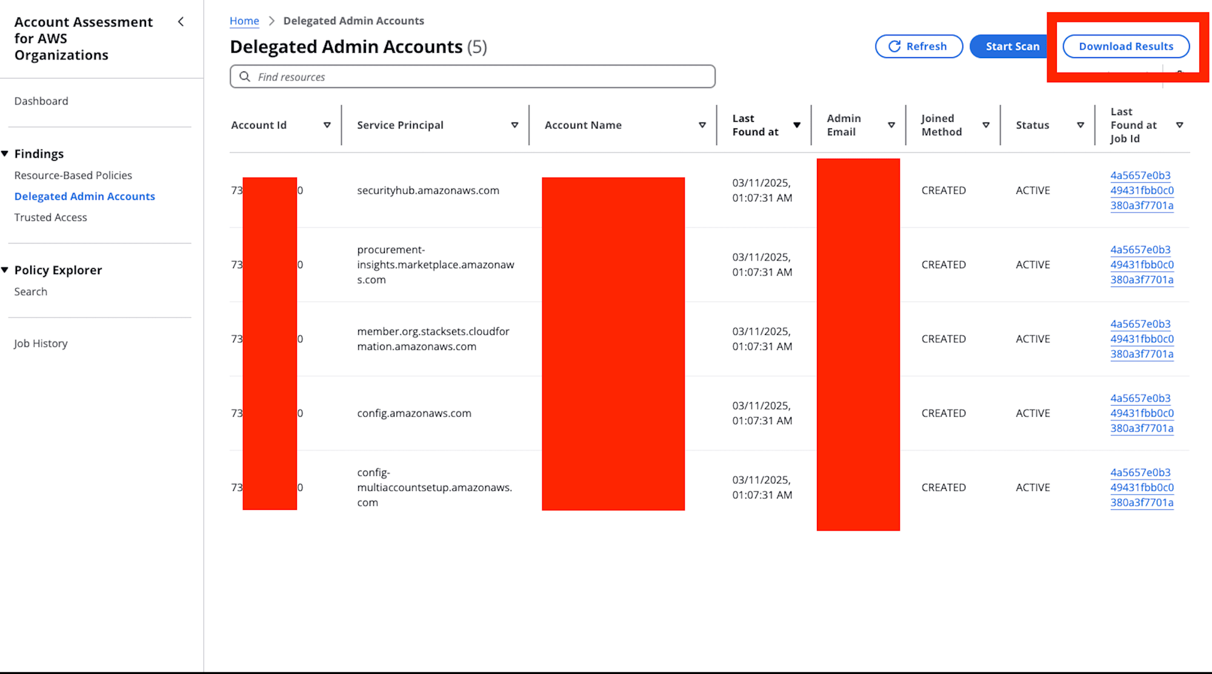The height and width of the screenshot is (674, 1212).
Task: Select Resource-Based Policies menu item
Action: click(74, 176)
